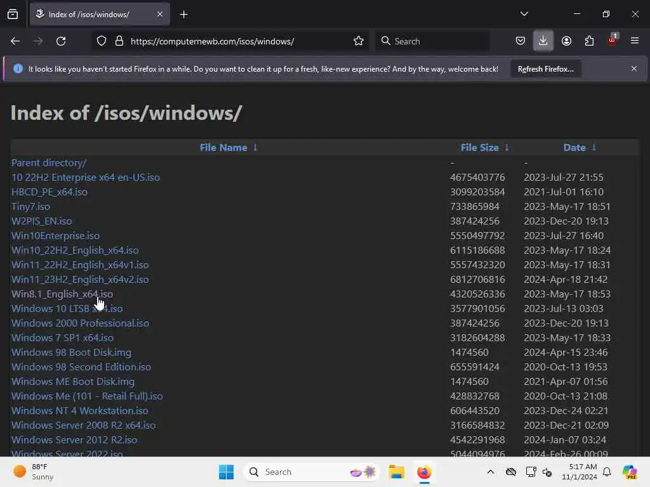This screenshot has height=487, width=650.
Task: Sort listing by File Size
Action: (480, 147)
